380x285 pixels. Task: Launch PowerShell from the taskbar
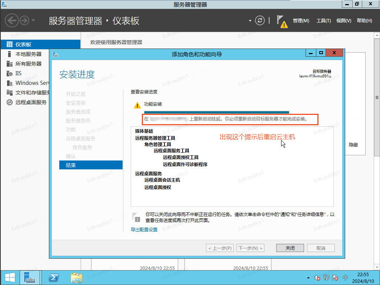pyautogui.click(x=54, y=278)
